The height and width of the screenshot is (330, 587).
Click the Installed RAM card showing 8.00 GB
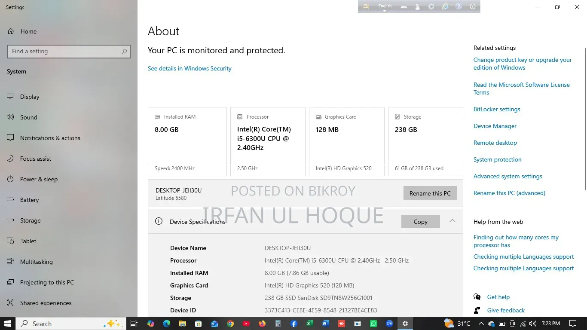click(187, 141)
